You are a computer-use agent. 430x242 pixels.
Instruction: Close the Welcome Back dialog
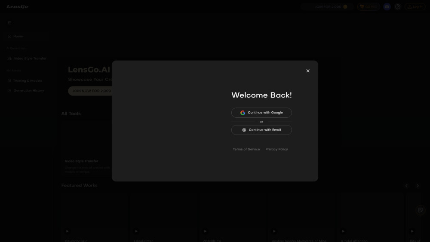point(308,71)
